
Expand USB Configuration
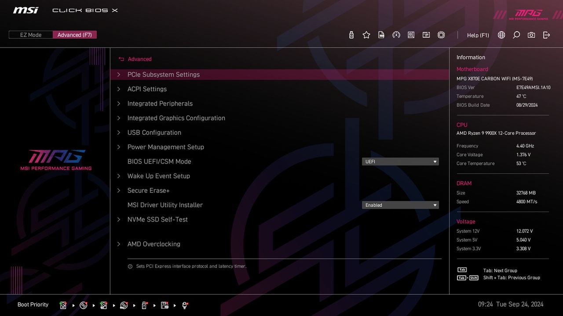click(x=280, y=133)
